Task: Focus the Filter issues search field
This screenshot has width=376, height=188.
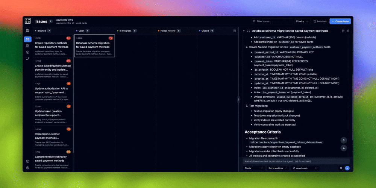Action: click(272, 21)
